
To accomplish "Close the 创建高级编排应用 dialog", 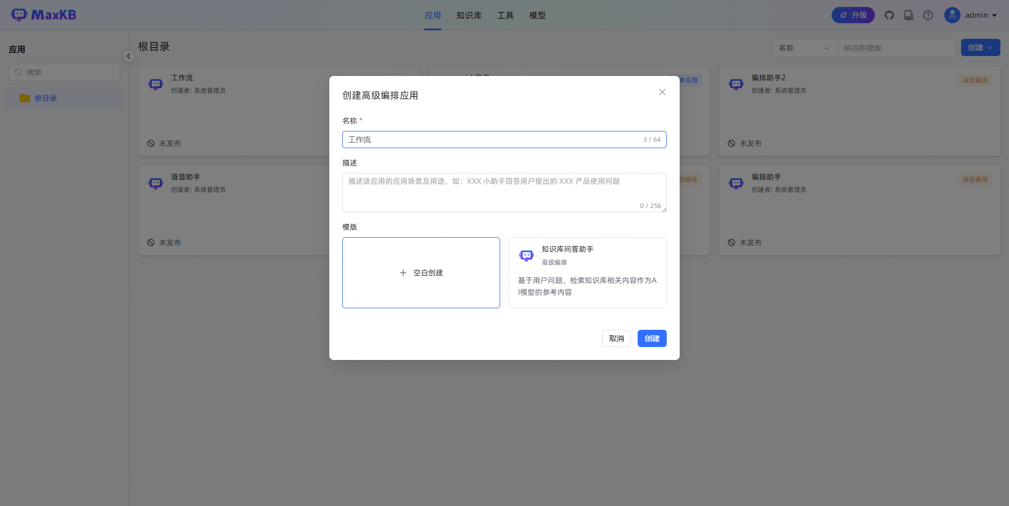I will tap(662, 92).
